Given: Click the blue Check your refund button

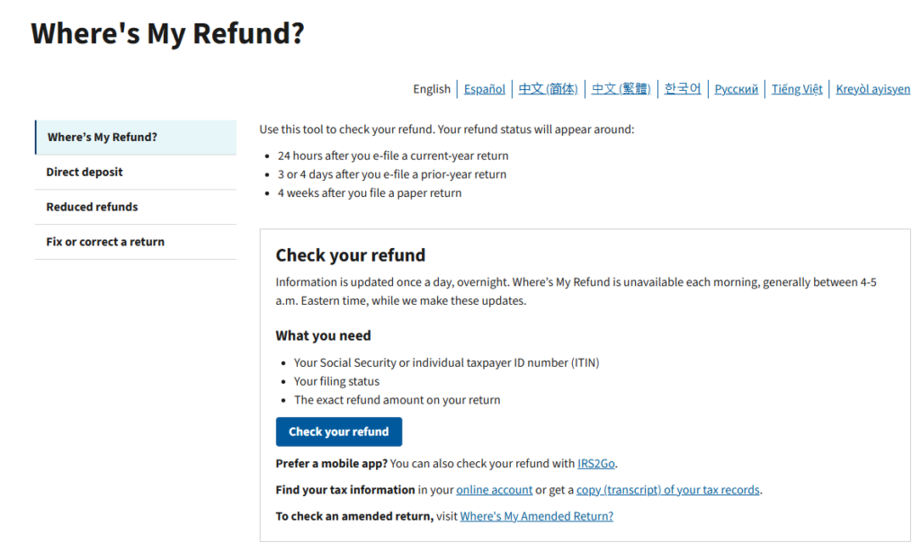Looking at the screenshot, I should 339,432.
